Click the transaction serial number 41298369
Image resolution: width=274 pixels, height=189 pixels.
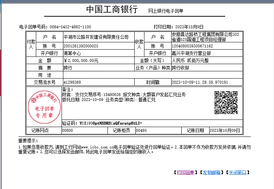pyautogui.click(x=72, y=82)
